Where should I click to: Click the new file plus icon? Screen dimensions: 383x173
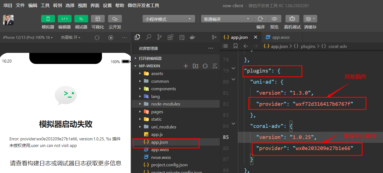click(x=186, y=66)
